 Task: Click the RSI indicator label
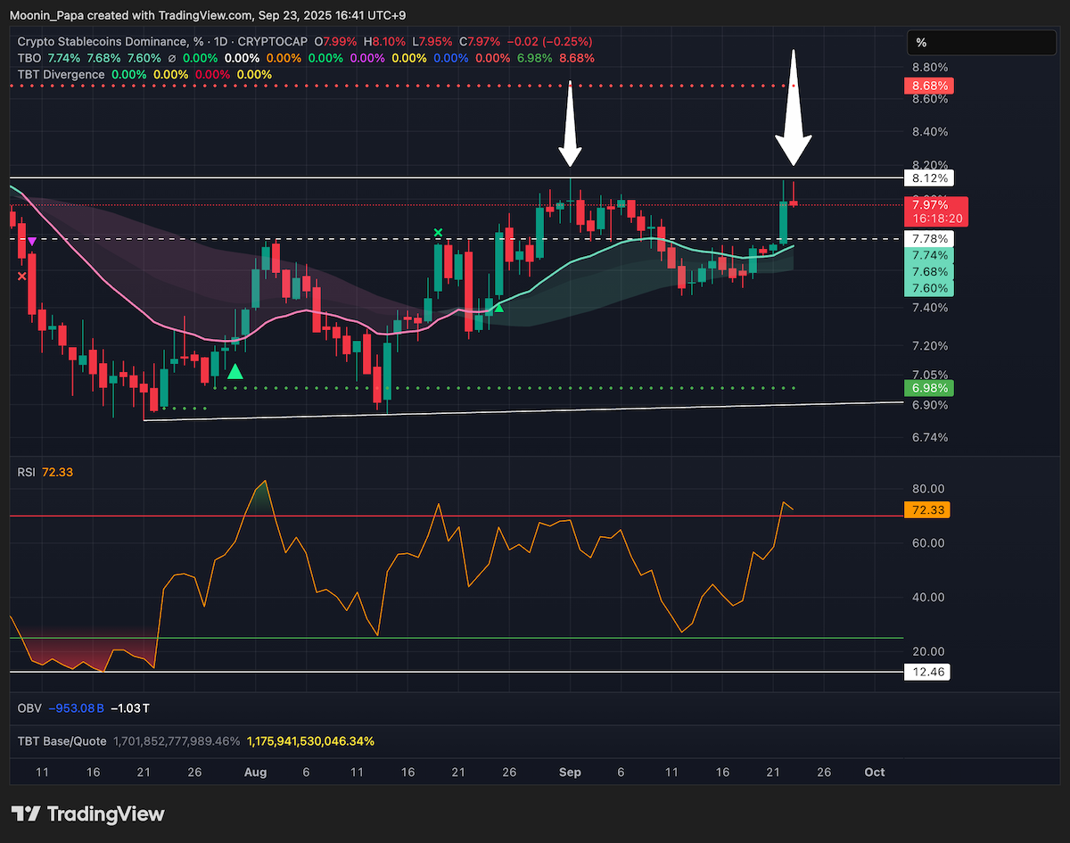click(26, 471)
